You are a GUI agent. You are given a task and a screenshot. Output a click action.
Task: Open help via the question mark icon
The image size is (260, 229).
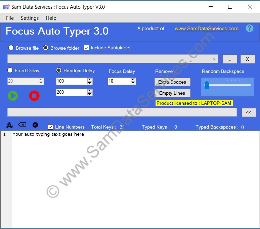click(x=249, y=28)
